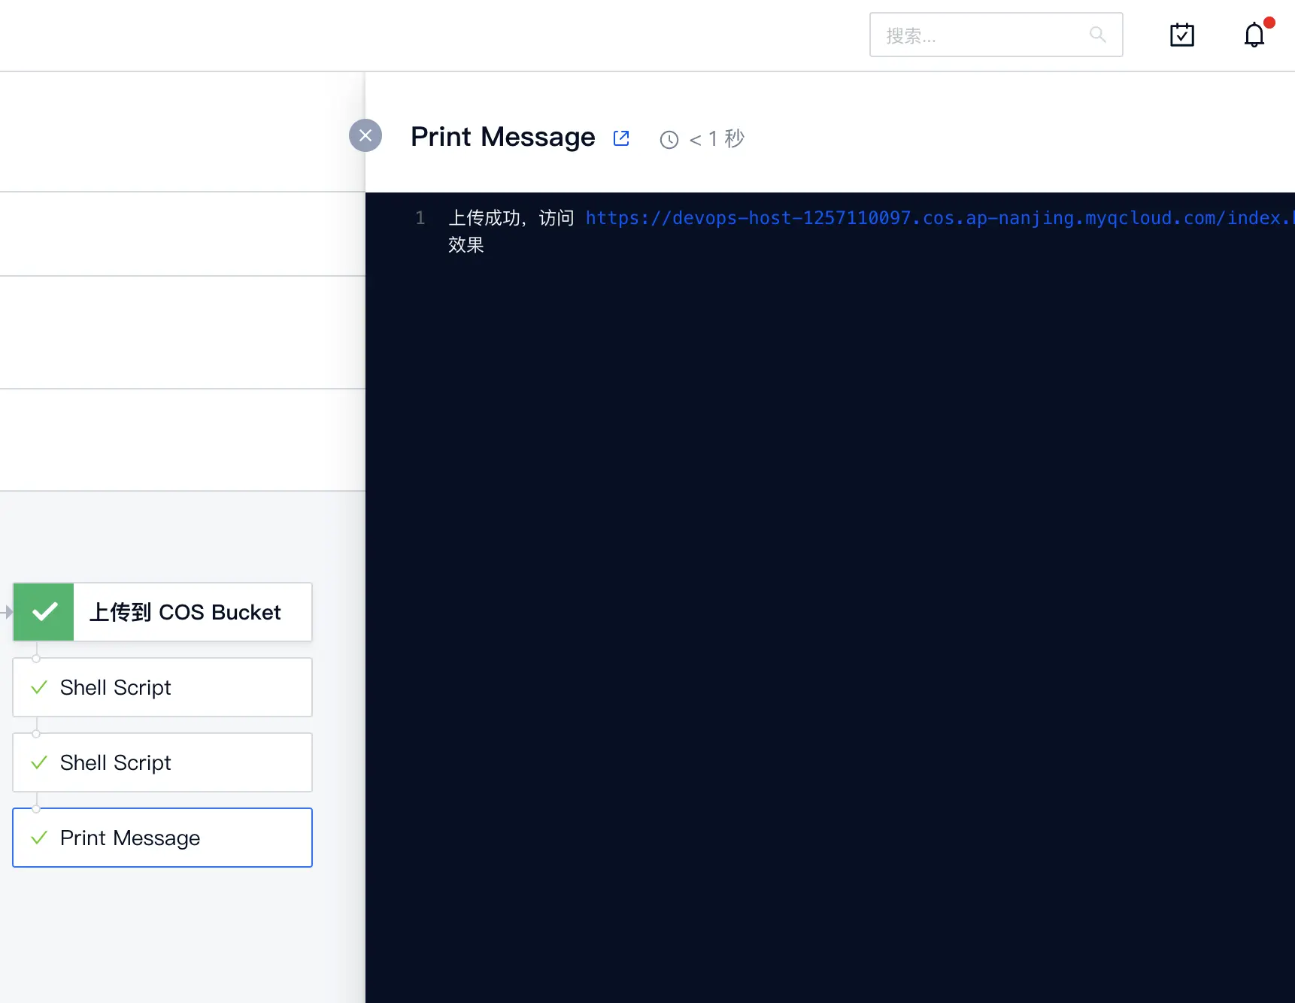Select line number 1 in the log
This screenshot has width=1295, height=1003.
pos(419,218)
